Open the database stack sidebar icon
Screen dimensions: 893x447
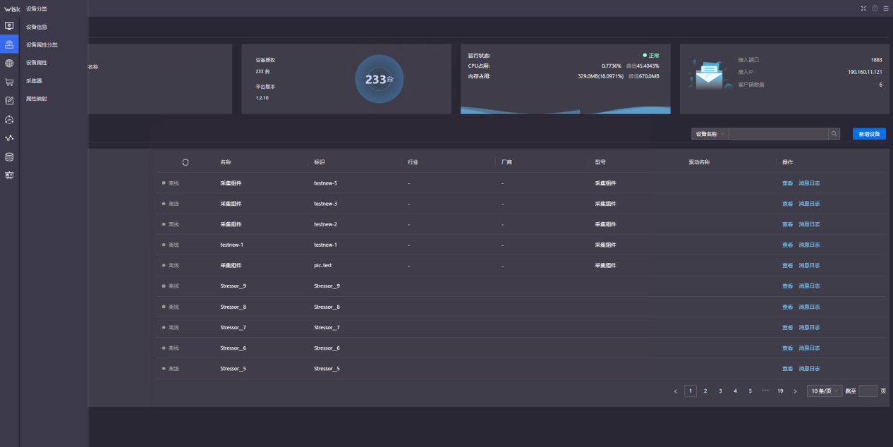[x=9, y=157]
